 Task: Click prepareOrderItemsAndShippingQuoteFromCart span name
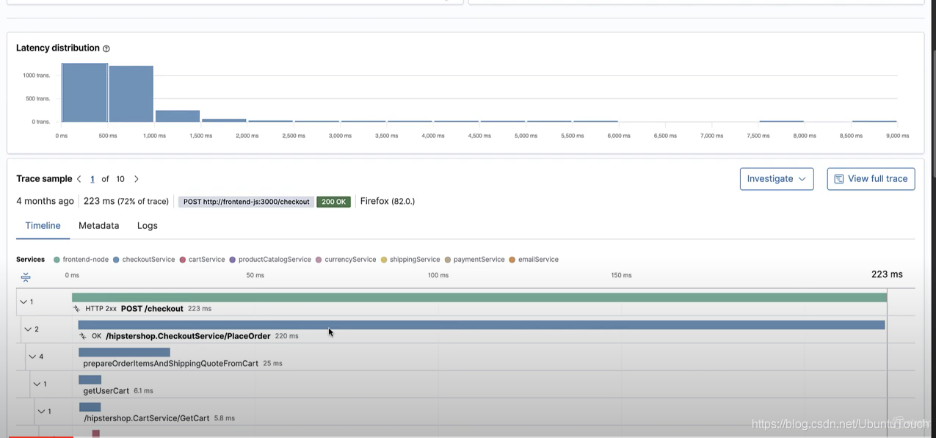click(171, 363)
